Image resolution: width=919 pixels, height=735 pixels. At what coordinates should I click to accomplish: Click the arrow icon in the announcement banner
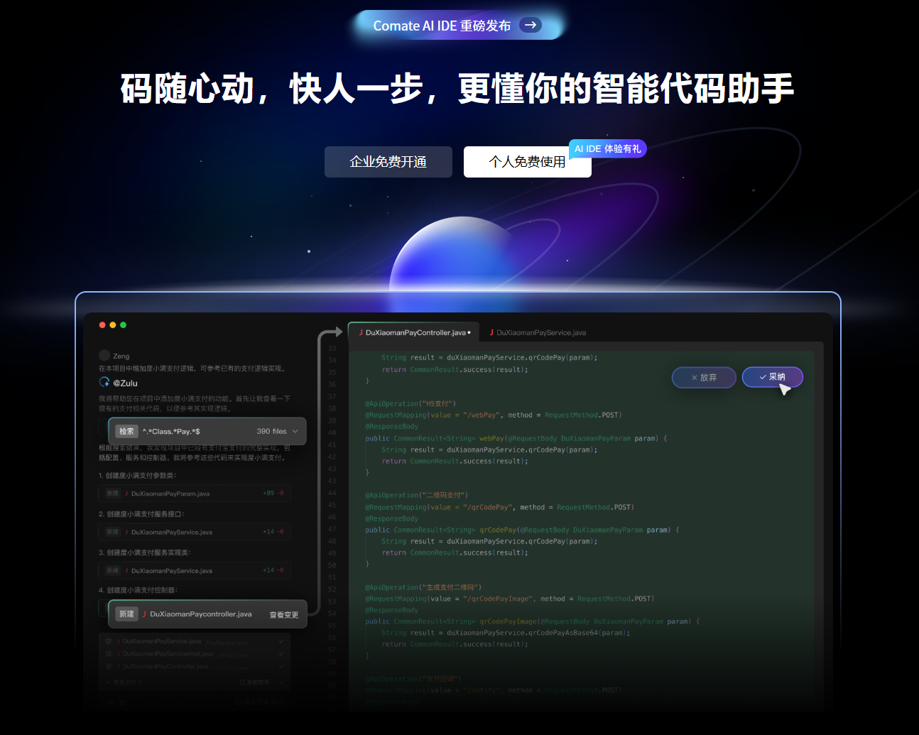(x=531, y=25)
